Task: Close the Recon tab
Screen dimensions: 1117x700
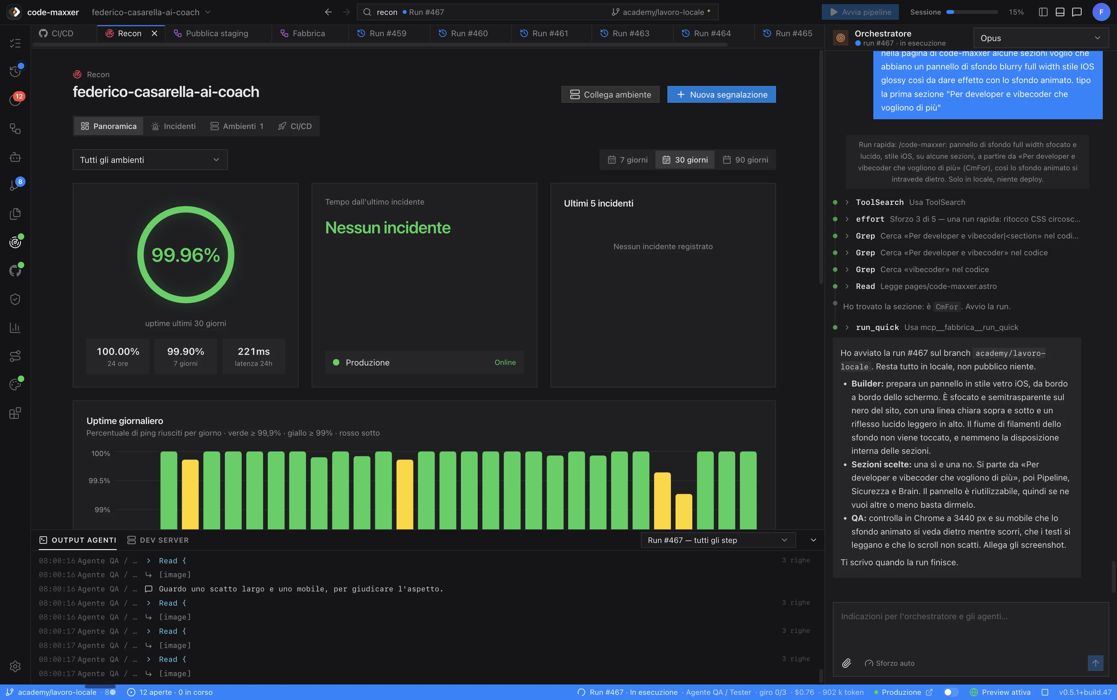Action: (x=154, y=33)
